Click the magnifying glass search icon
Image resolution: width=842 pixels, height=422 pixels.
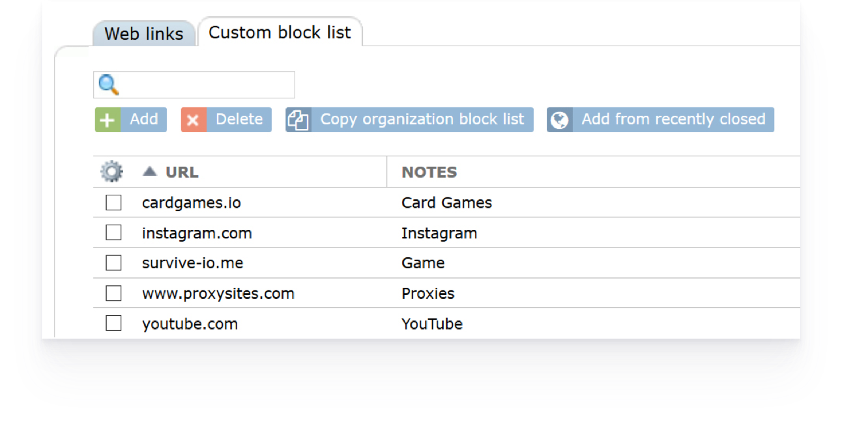click(108, 85)
